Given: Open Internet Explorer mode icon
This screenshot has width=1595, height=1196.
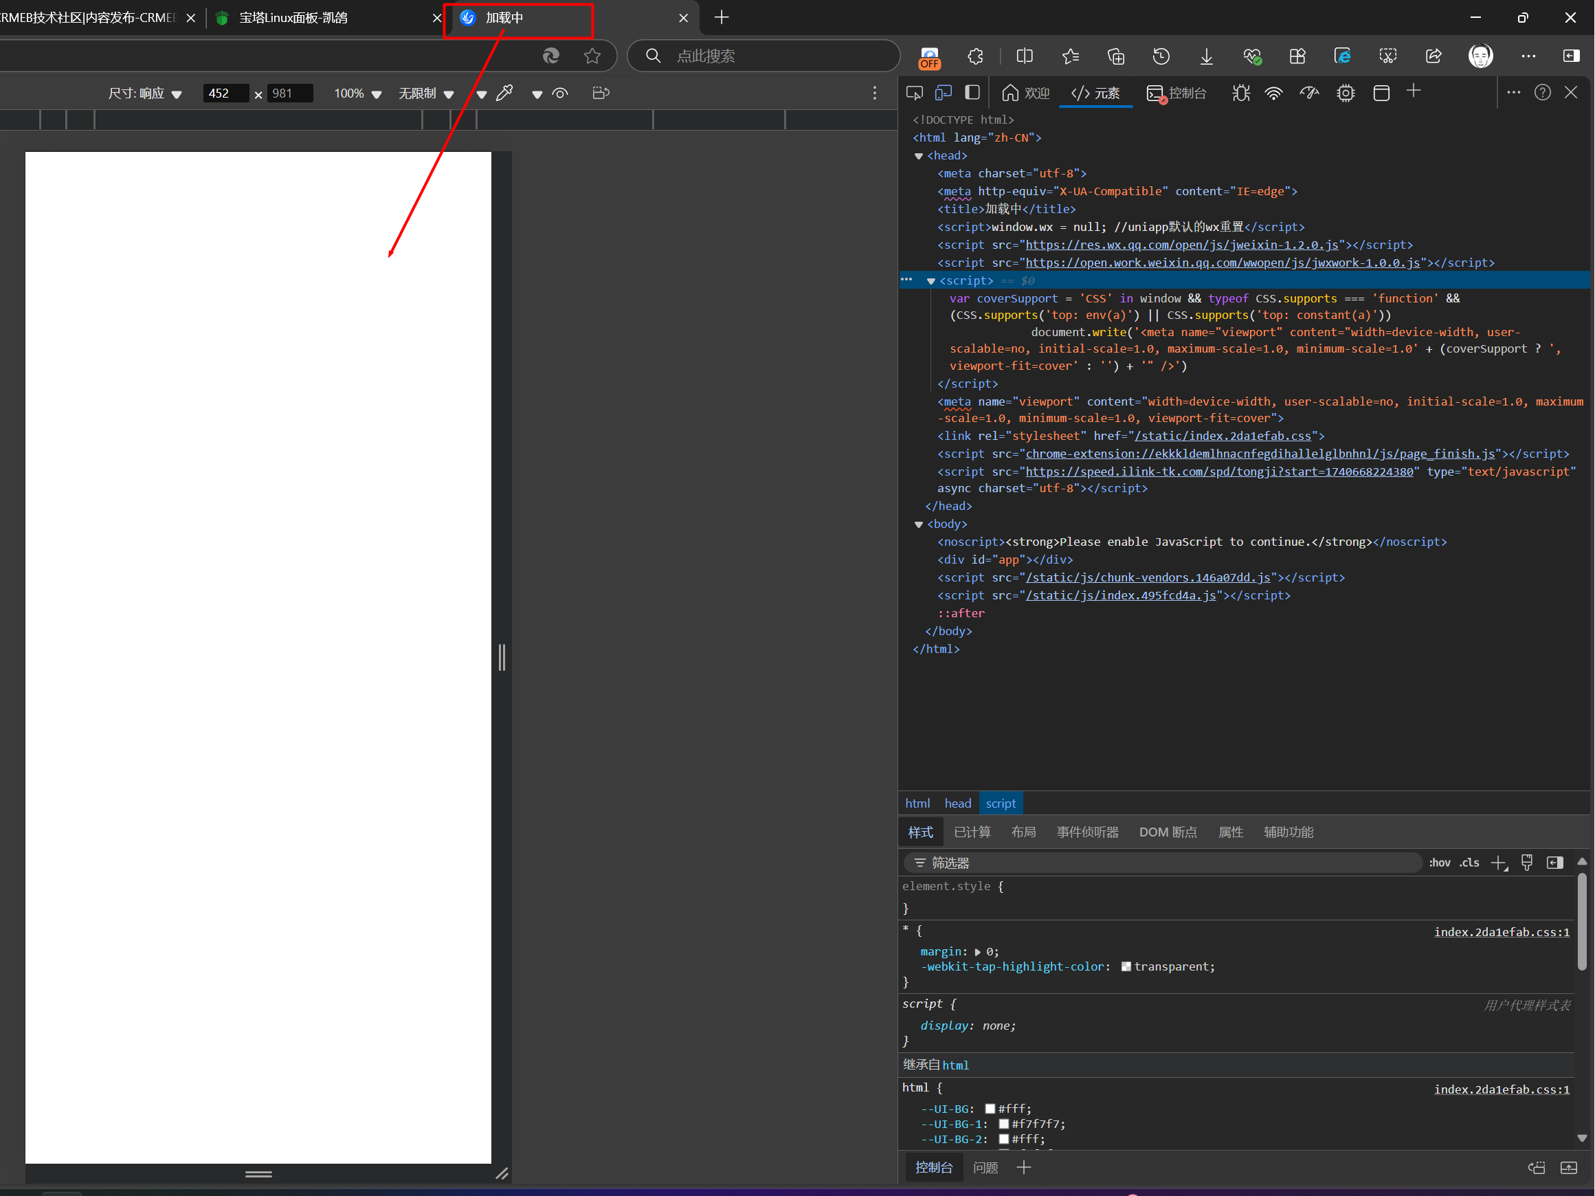Looking at the screenshot, I should (1343, 56).
